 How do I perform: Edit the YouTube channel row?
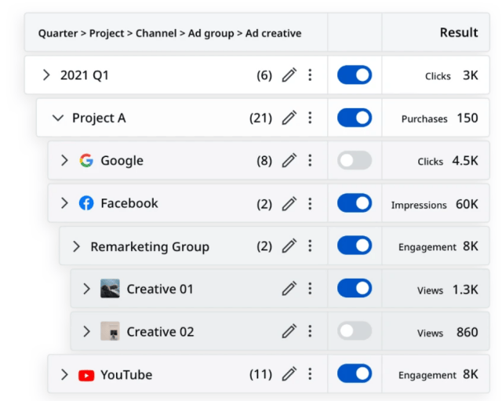(289, 374)
